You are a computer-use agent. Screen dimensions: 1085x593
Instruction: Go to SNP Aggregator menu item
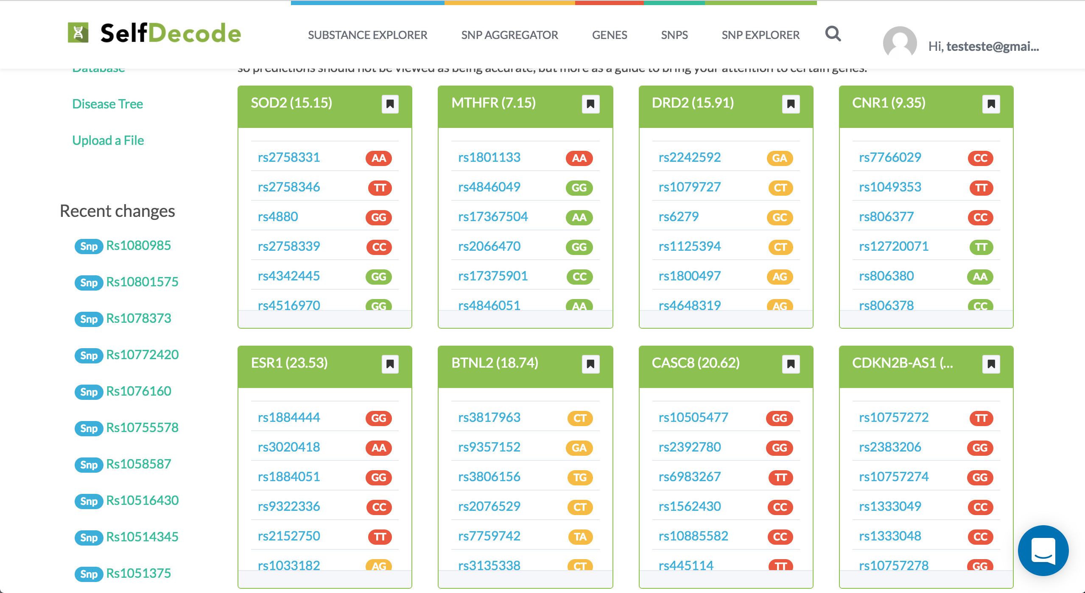coord(509,35)
